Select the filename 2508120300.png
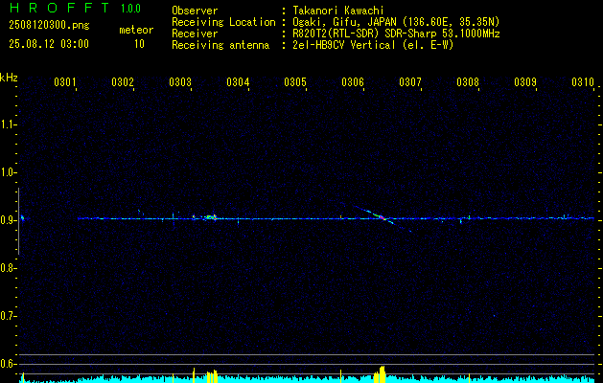This screenshot has height=383, width=603. point(49,26)
